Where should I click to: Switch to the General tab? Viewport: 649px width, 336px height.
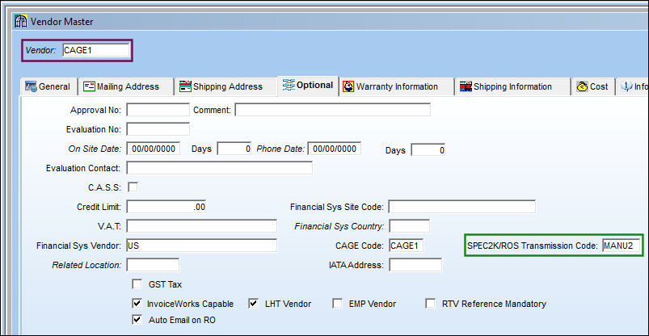pyautogui.click(x=48, y=86)
